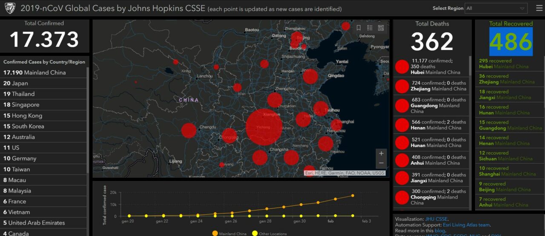Select the 6 Vietnam row
545x236 pixels.
pyautogui.click(x=43, y=212)
